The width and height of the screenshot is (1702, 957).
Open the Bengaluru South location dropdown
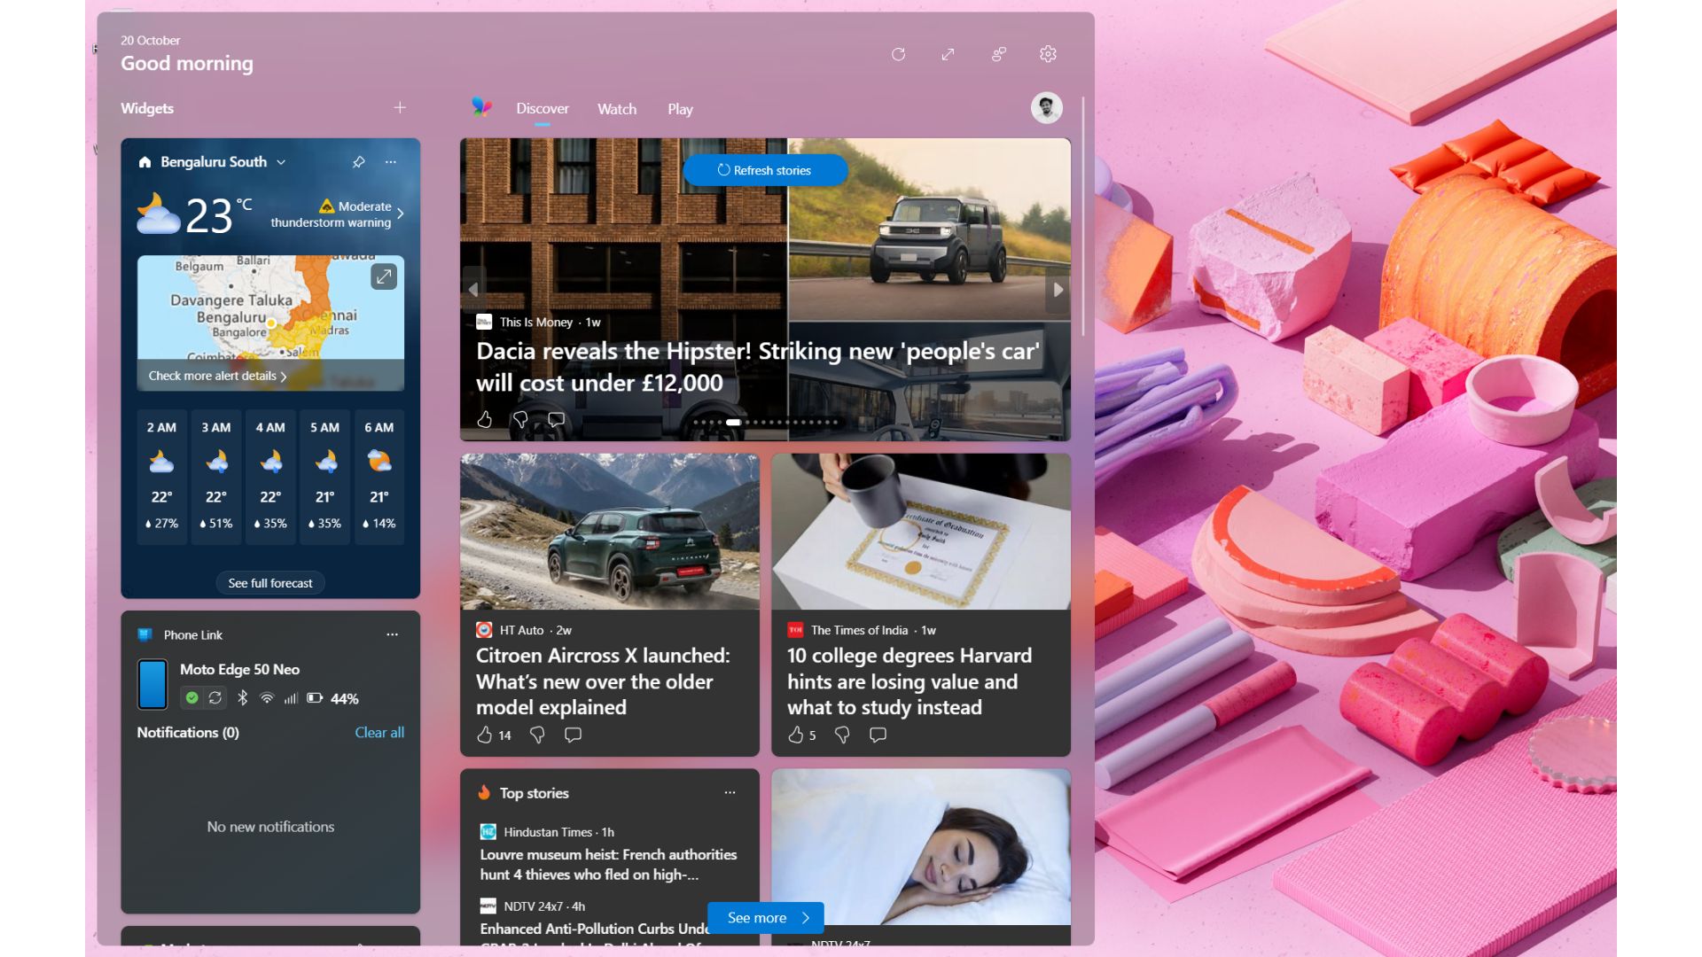tap(281, 162)
